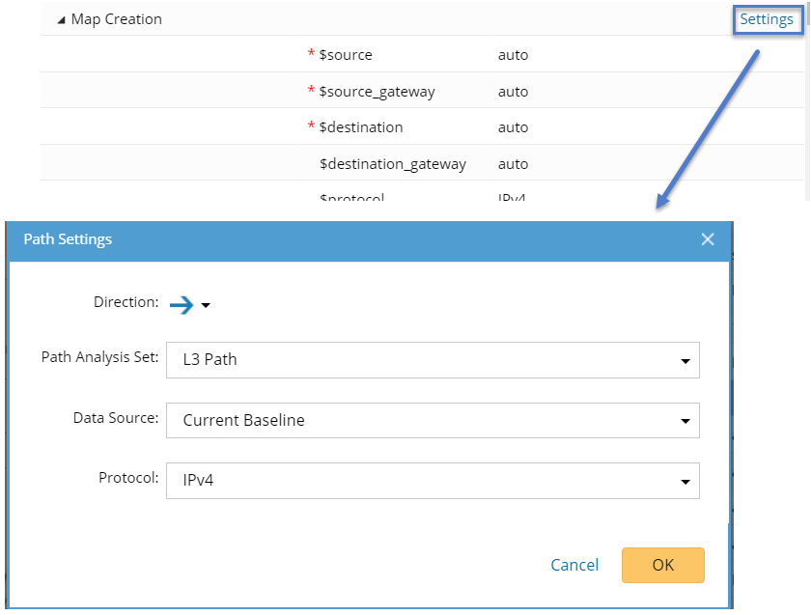
Task: Select the $destination_gateway parameter label
Action: click(x=392, y=164)
